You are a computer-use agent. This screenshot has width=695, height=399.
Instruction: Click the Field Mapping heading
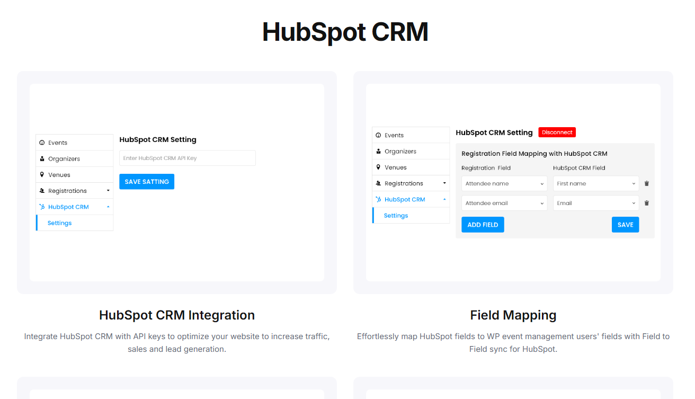(x=513, y=315)
